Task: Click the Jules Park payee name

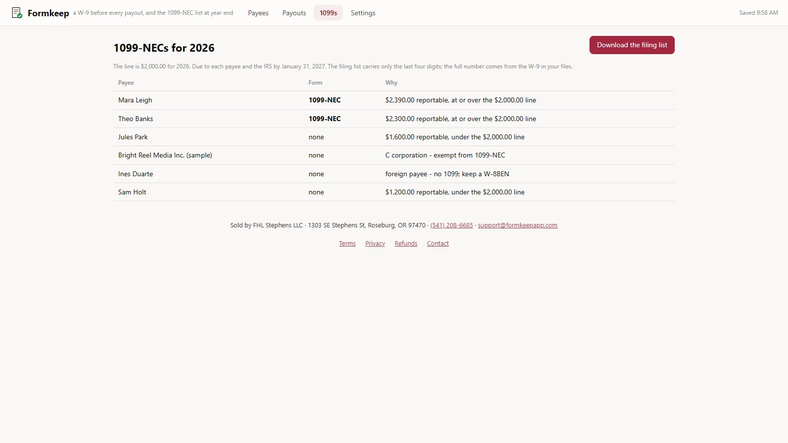Action: pyautogui.click(x=133, y=137)
